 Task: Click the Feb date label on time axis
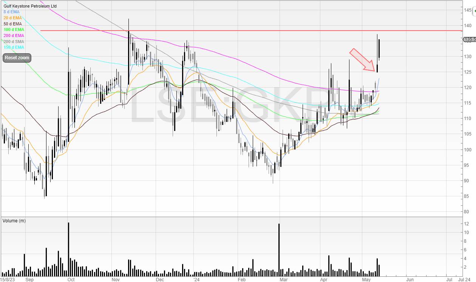pos(241,280)
